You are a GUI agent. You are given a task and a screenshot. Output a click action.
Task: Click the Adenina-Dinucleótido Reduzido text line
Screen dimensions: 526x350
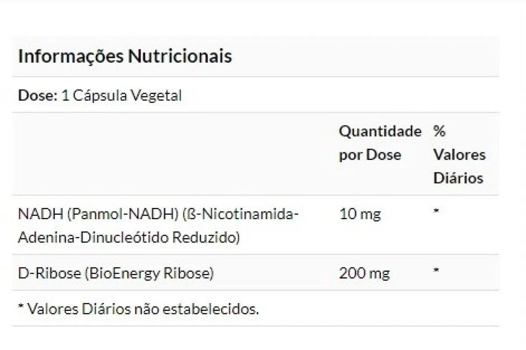click(129, 238)
